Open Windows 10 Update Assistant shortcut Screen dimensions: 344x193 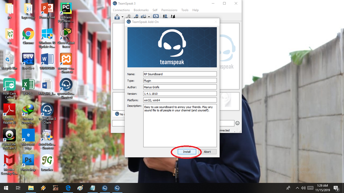47,38
